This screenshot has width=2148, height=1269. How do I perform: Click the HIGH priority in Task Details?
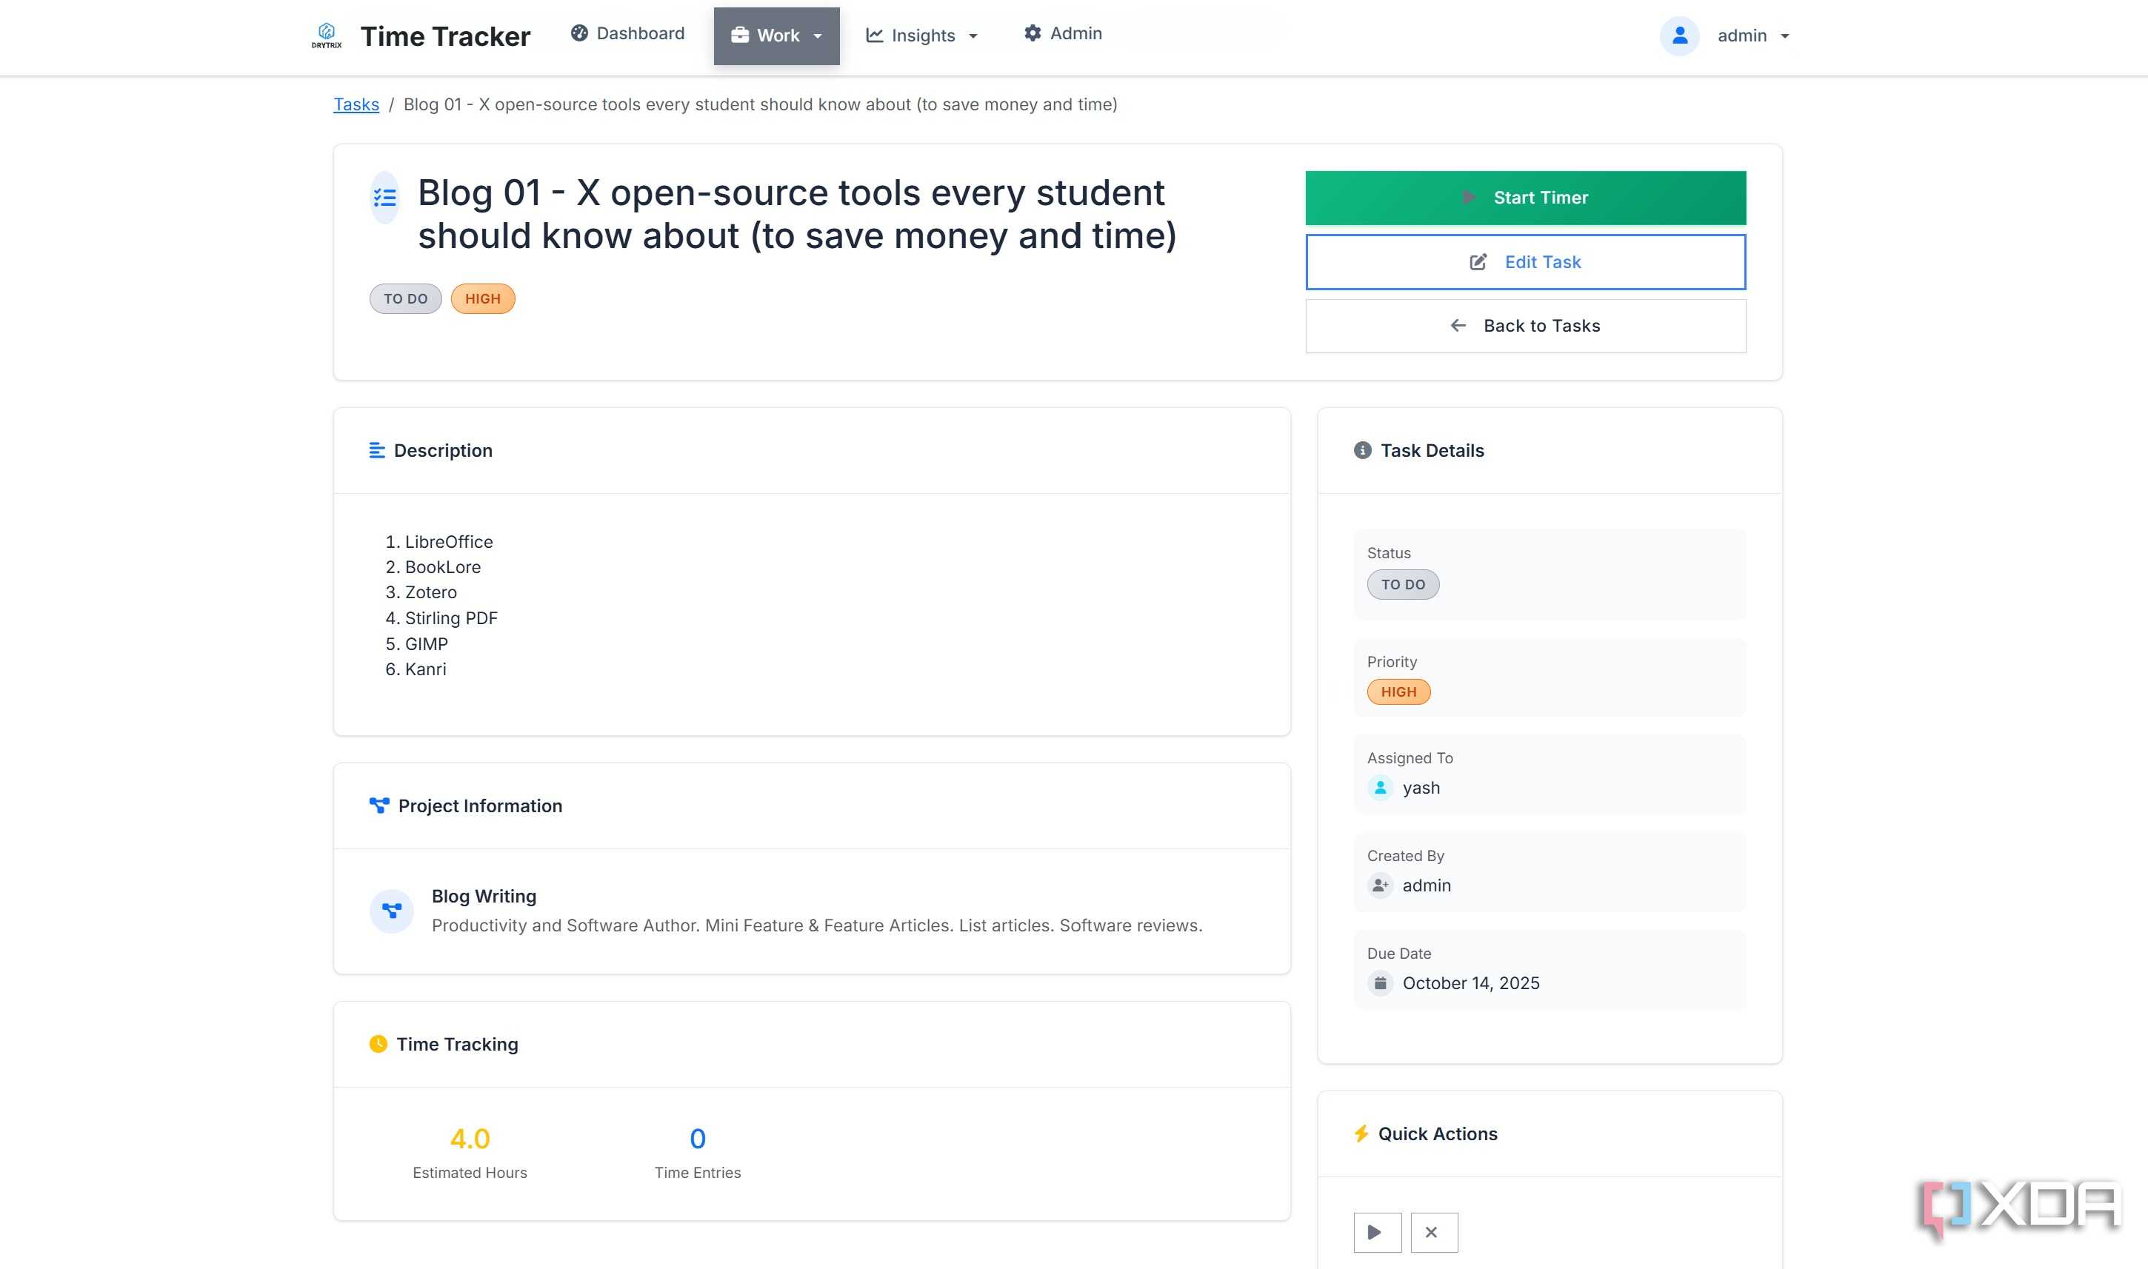click(1398, 692)
